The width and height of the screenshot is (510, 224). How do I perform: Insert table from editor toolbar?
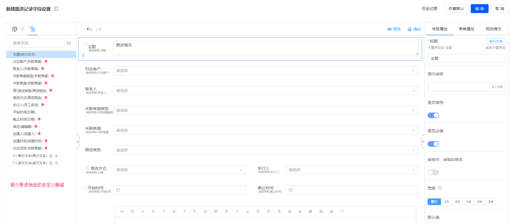310,211
